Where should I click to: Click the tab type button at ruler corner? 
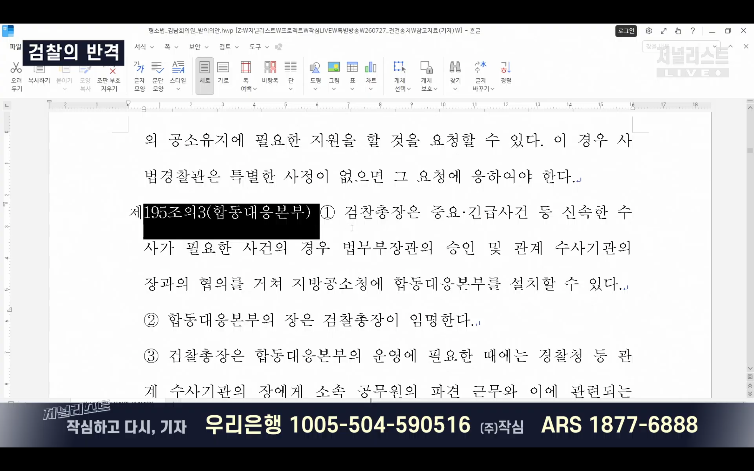6,106
